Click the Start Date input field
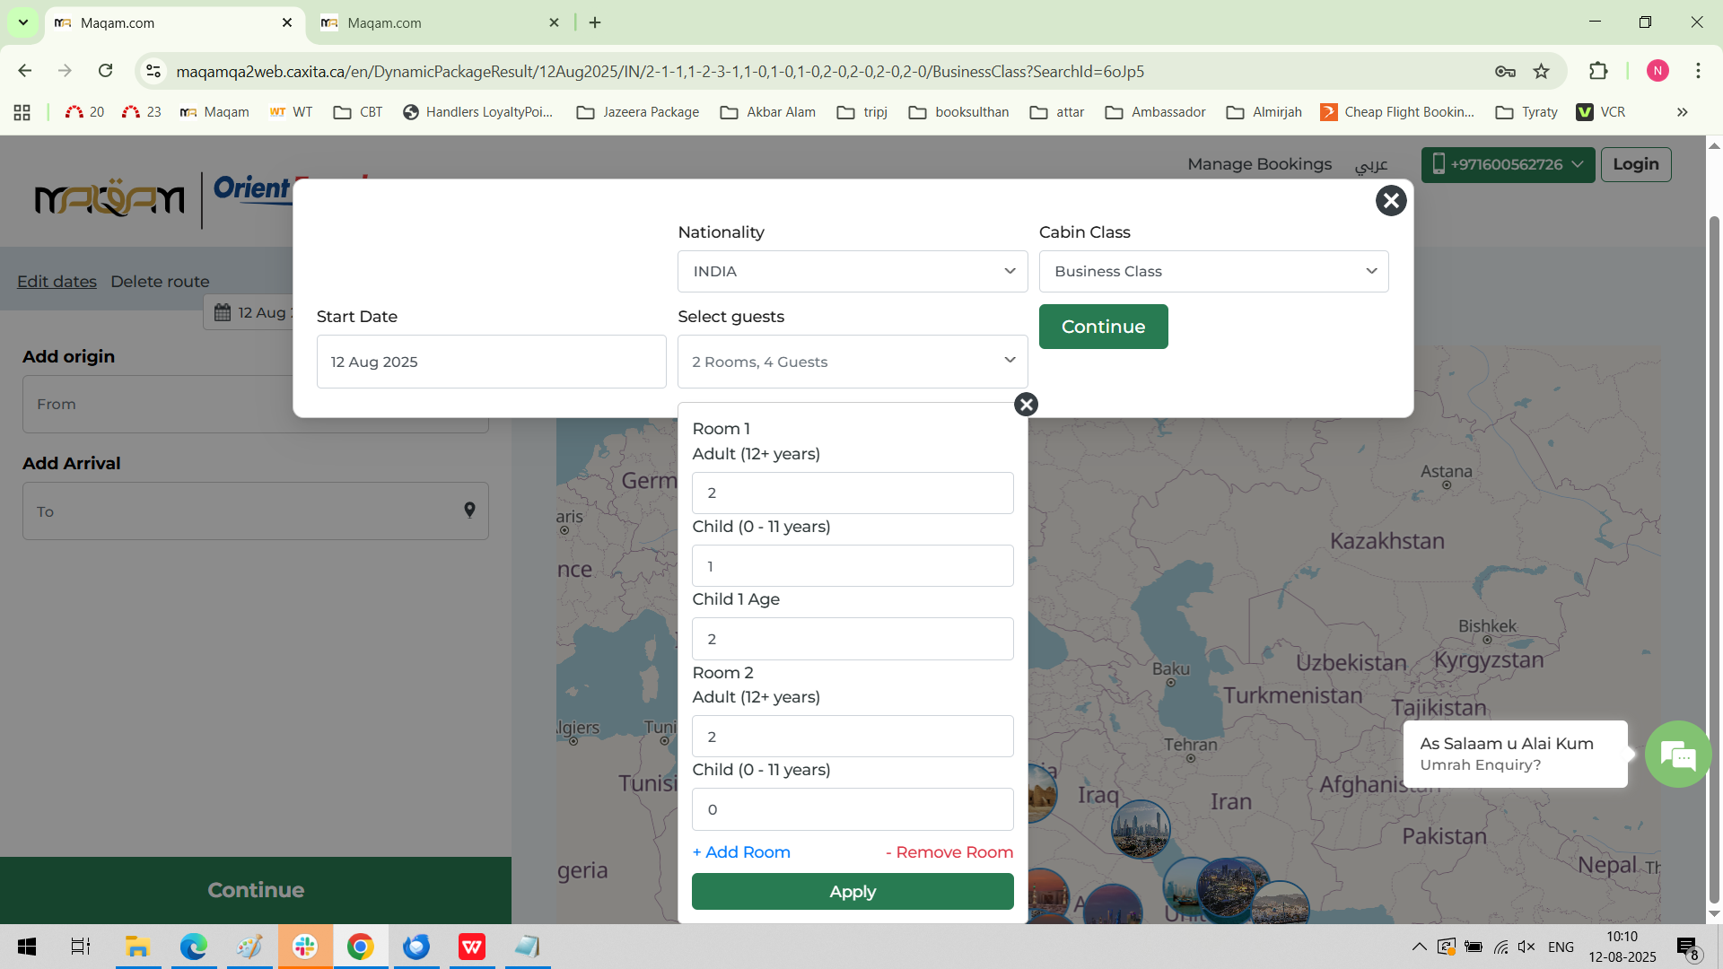 [x=491, y=362]
